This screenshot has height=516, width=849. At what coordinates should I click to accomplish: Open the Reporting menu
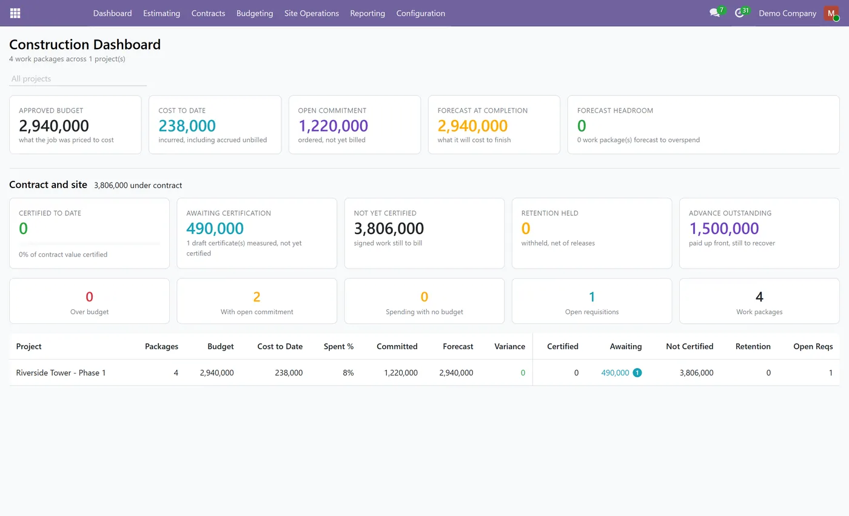[367, 13]
